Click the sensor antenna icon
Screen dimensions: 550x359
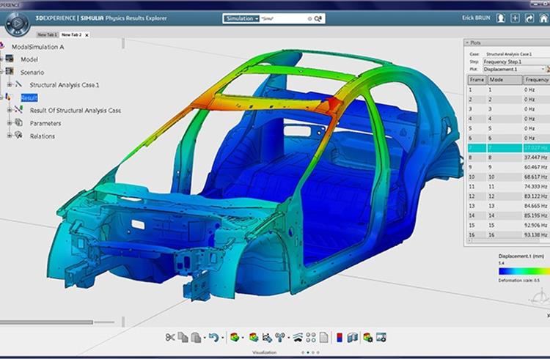(280, 337)
